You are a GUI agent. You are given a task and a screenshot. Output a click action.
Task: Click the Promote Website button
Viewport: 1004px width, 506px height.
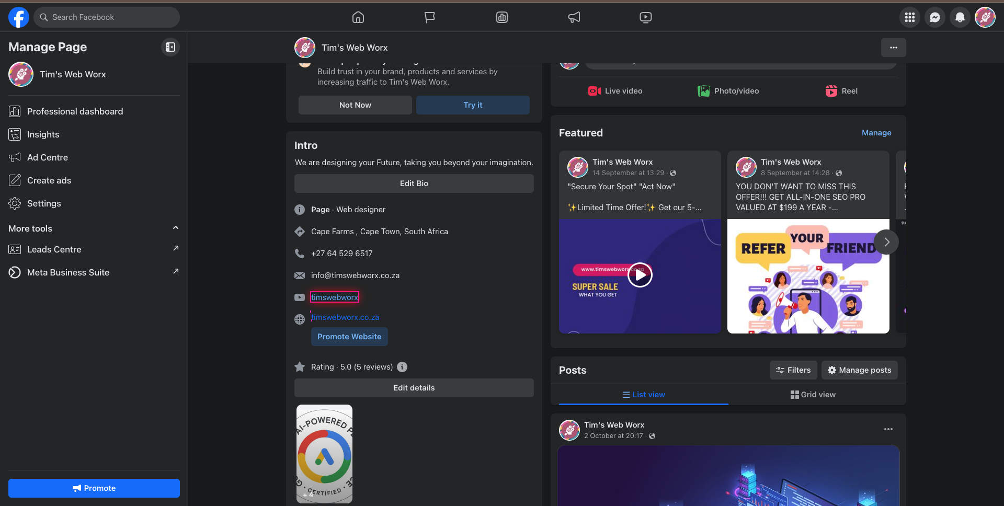(x=349, y=337)
